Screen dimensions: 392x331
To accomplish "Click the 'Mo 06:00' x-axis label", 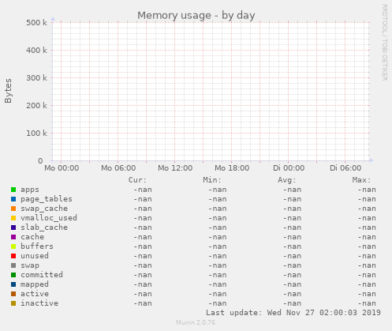I will (118, 168).
